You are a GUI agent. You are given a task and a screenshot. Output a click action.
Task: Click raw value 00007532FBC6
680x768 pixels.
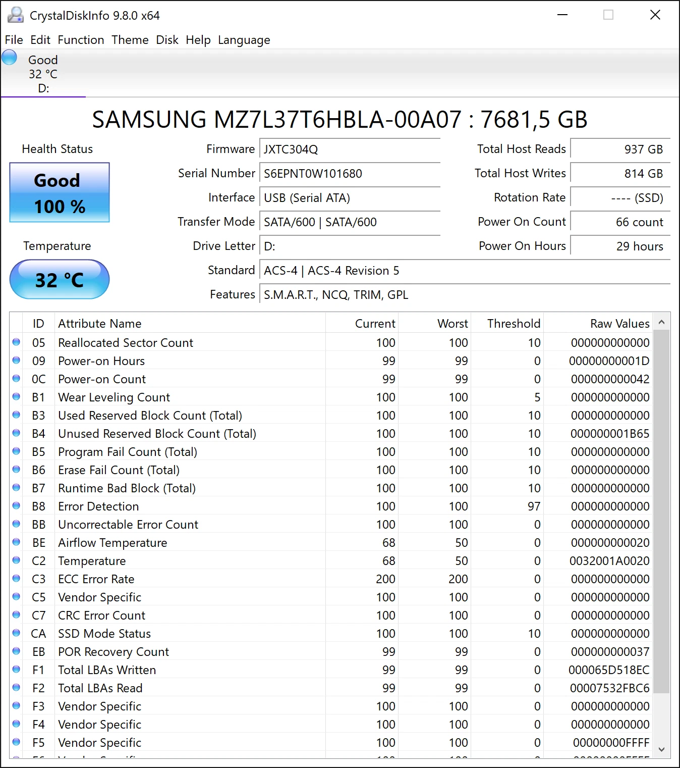click(609, 688)
